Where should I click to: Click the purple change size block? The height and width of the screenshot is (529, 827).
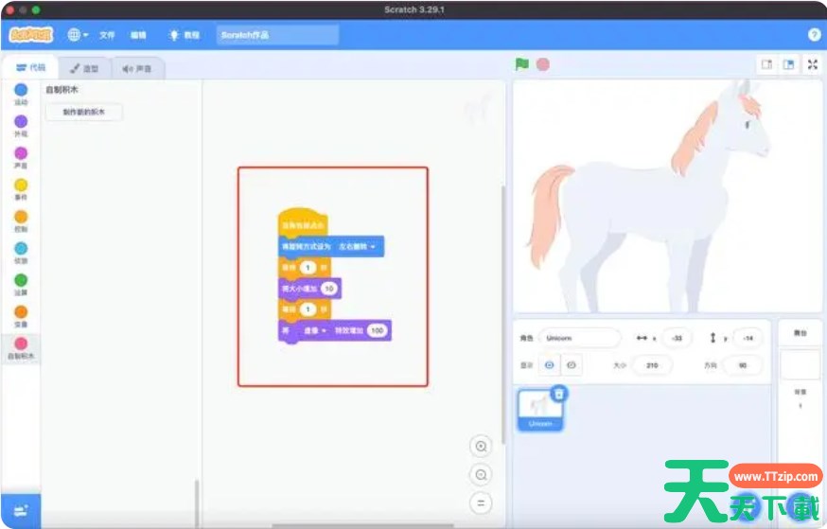click(309, 289)
